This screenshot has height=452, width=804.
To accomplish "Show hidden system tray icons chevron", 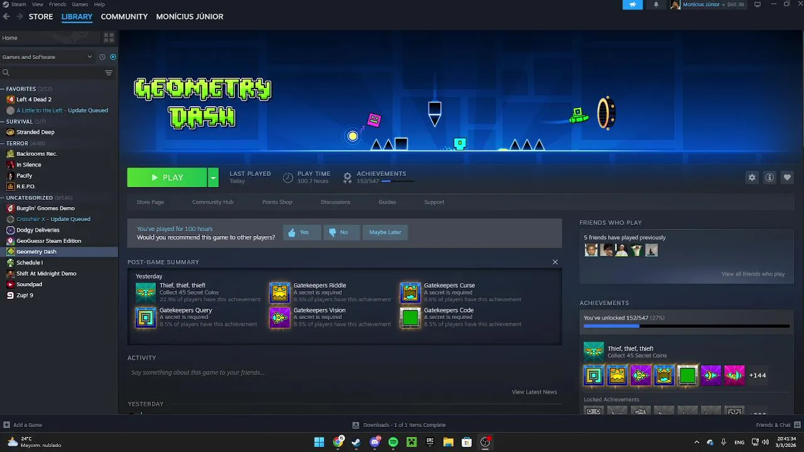I will coord(696,442).
